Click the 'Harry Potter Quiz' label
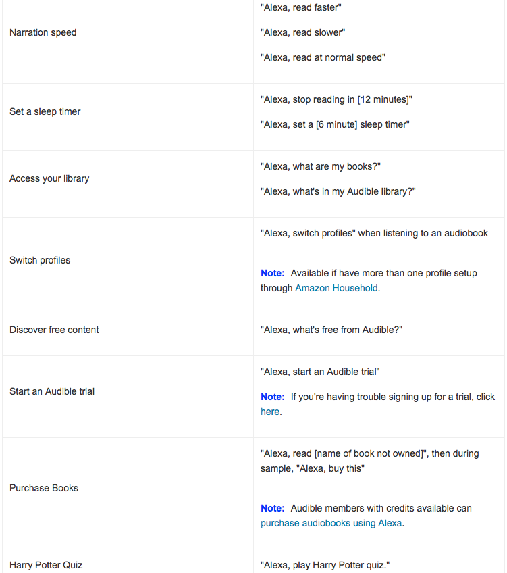 tap(46, 565)
